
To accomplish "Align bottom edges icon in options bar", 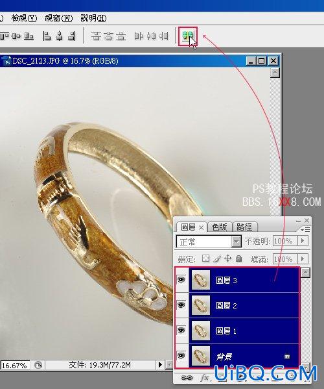I will click(x=29, y=36).
